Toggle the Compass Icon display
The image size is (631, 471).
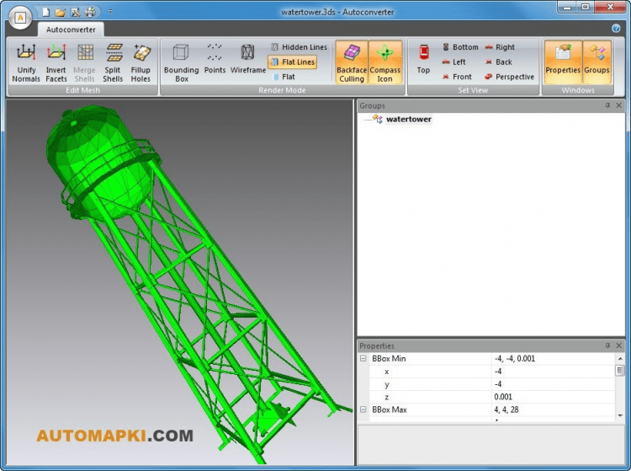point(384,62)
